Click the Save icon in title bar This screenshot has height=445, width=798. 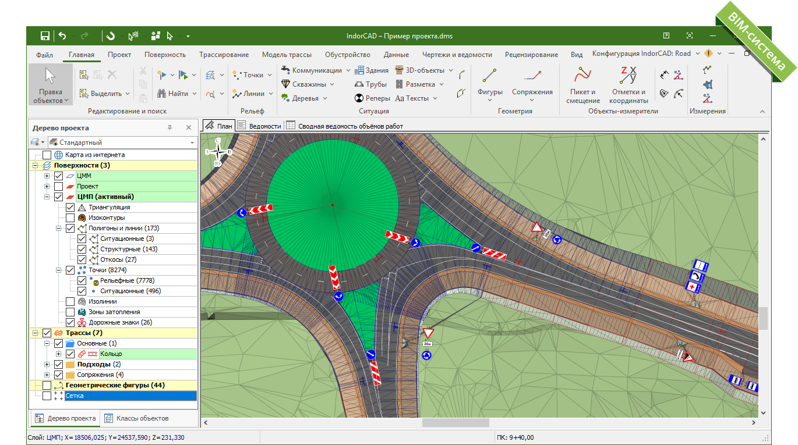[45, 36]
